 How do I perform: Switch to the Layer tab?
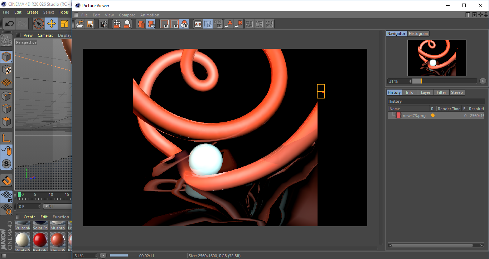(425, 92)
